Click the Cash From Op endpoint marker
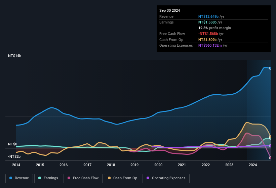276x188 pixels. (x=270, y=136)
